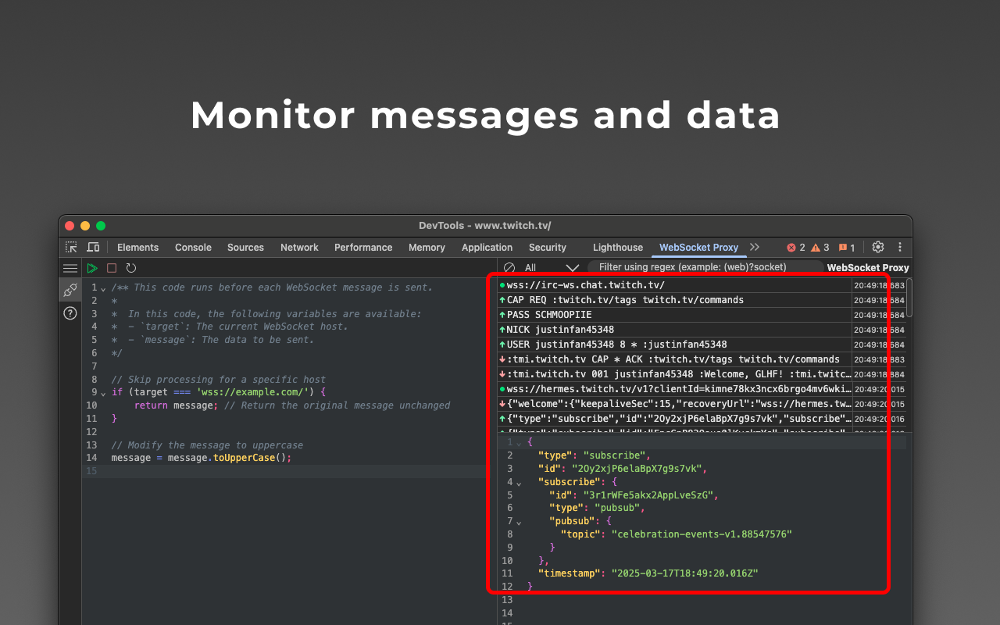Screen dimensions: 1000x625
Task: Select the WebSocket Proxy tab
Action: (698, 248)
